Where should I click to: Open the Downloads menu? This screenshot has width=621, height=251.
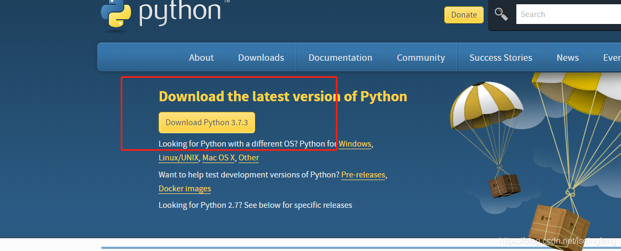point(261,58)
